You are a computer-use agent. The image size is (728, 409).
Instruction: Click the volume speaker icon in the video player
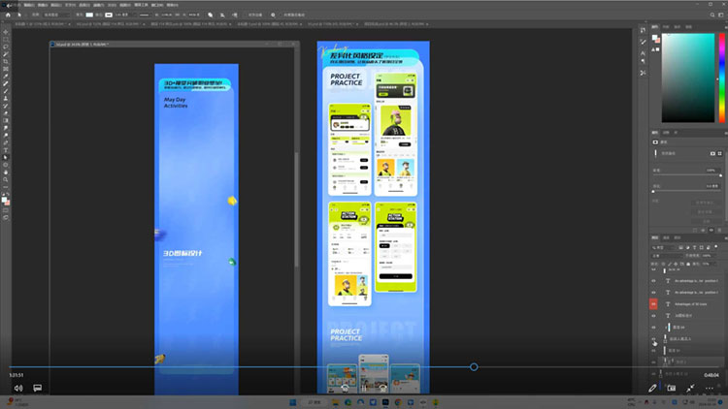click(17, 388)
